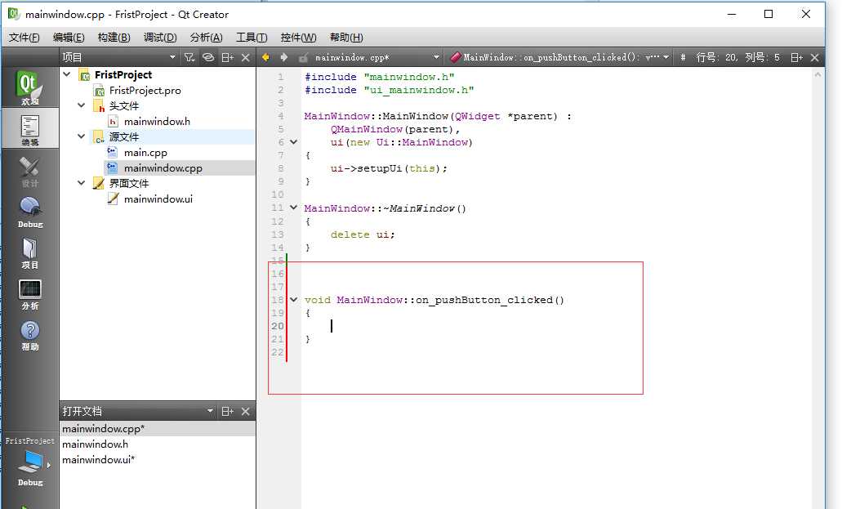Select the 源文件 folder row
Viewport: 842px width, 509px height.
coord(158,137)
